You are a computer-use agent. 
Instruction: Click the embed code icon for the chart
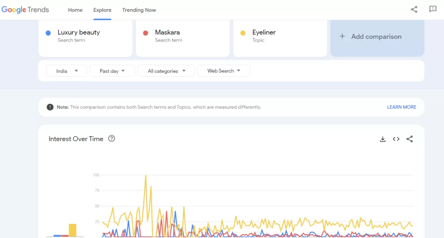[x=396, y=139]
